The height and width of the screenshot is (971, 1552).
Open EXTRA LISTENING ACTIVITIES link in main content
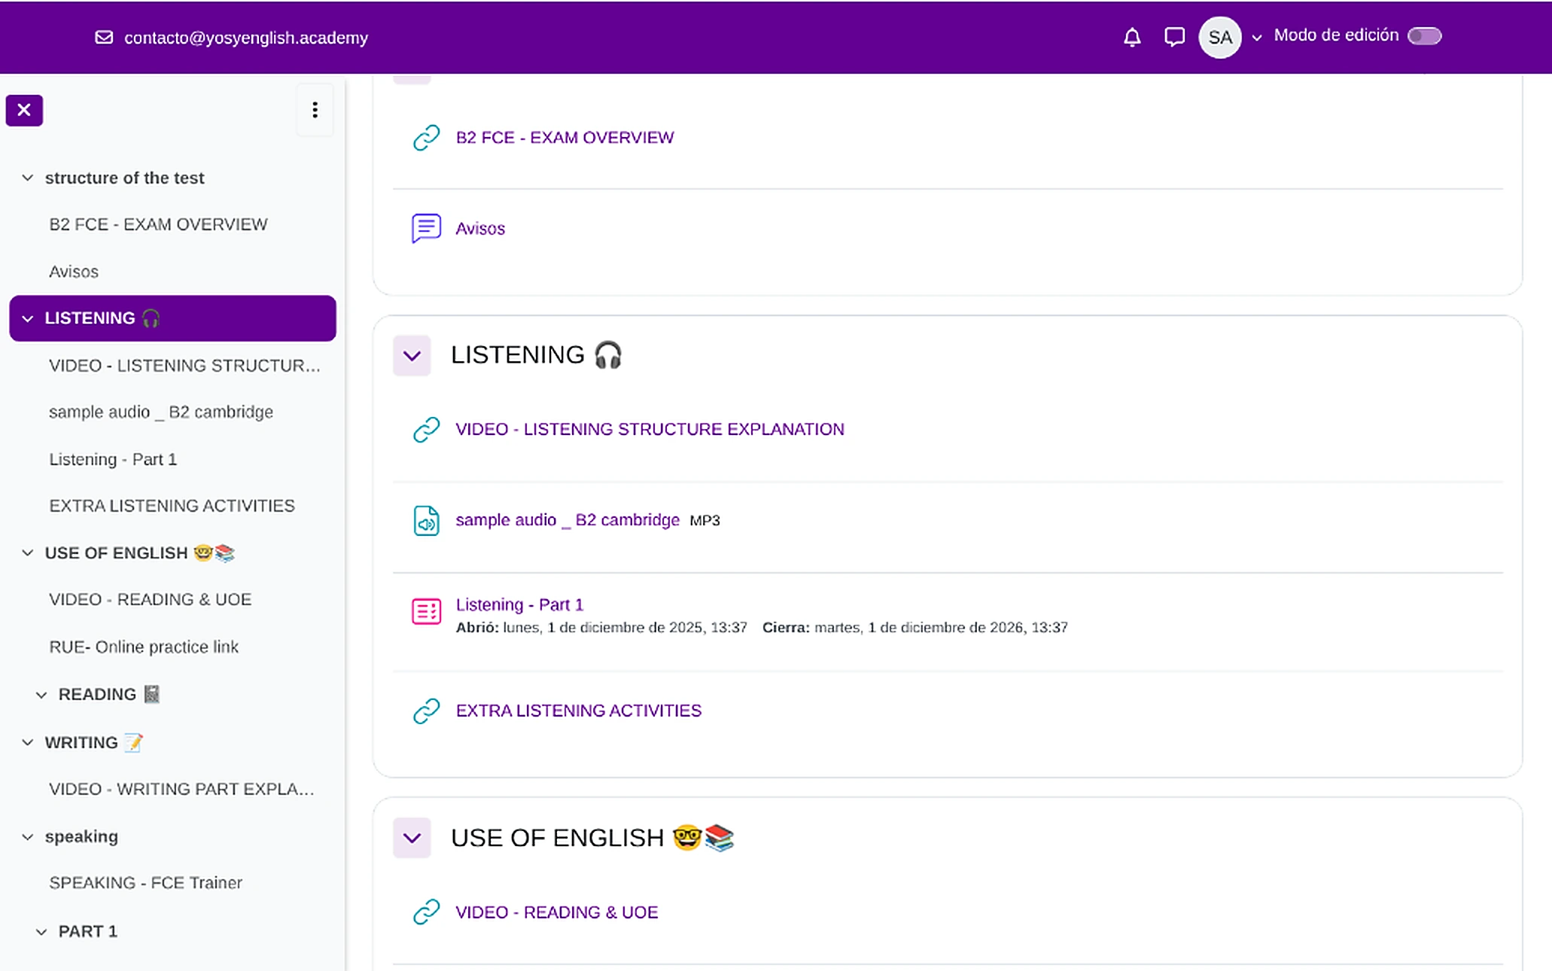pos(578,711)
